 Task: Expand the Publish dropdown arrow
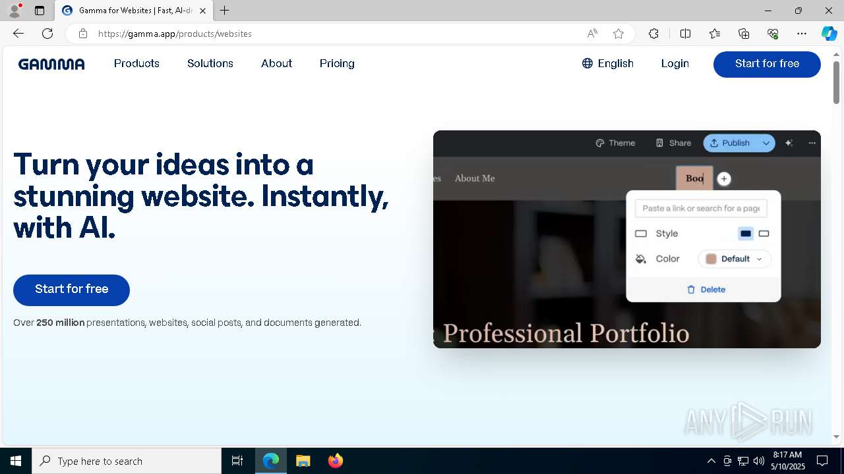tap(766, 143)
